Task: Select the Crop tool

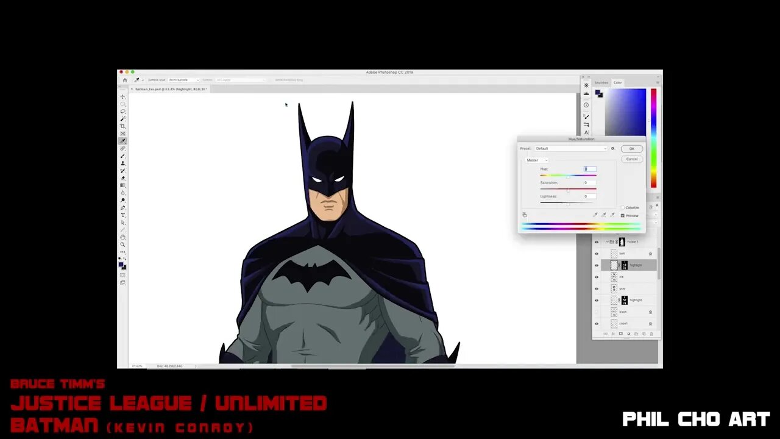Action: [x=122, y=126]
